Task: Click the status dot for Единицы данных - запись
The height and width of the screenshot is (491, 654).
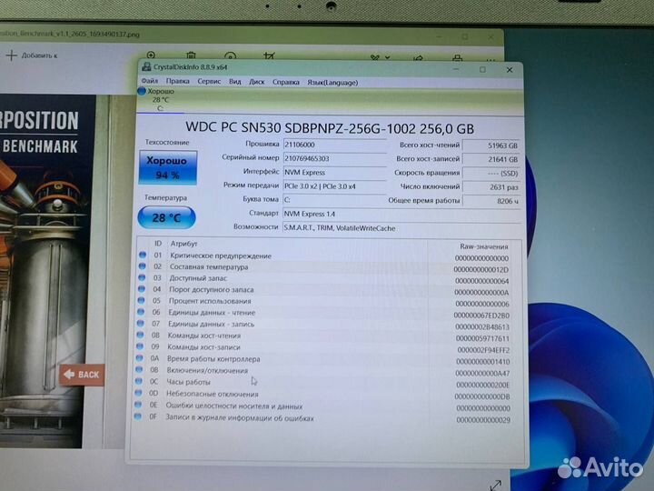Action: [140, 323]
